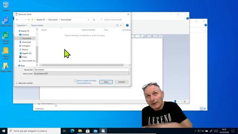
Task: Open Windows Start menu
Action: (x=4, y=131)
